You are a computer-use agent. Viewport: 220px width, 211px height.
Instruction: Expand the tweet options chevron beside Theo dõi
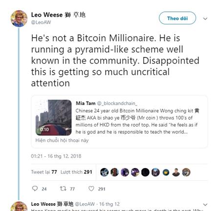[x=205, y=19]
